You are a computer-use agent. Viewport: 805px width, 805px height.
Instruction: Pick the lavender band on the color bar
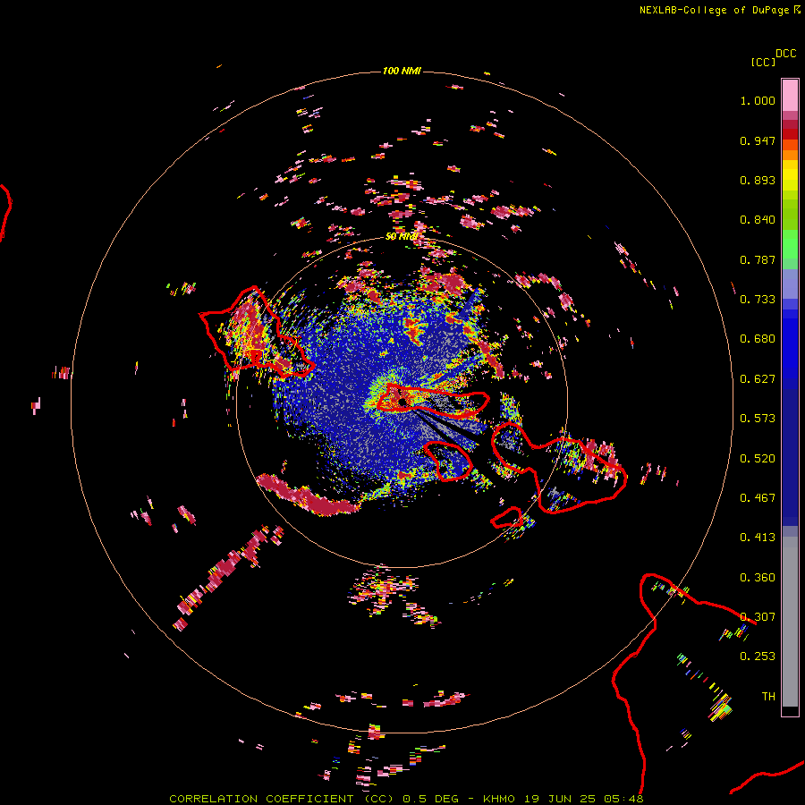[790, 284]
